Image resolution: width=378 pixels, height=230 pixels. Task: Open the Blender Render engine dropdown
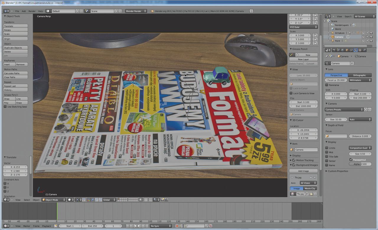[x=136, y=11]
